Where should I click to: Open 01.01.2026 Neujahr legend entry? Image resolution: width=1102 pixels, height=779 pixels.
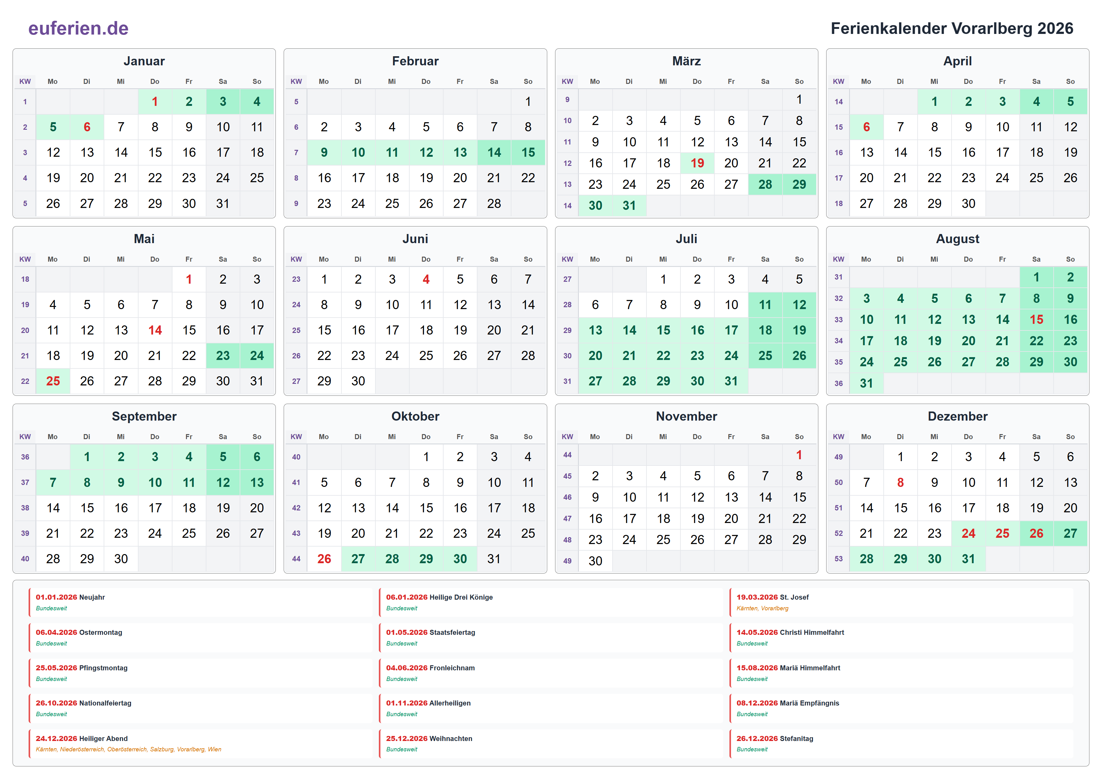(x=200, y=602)
